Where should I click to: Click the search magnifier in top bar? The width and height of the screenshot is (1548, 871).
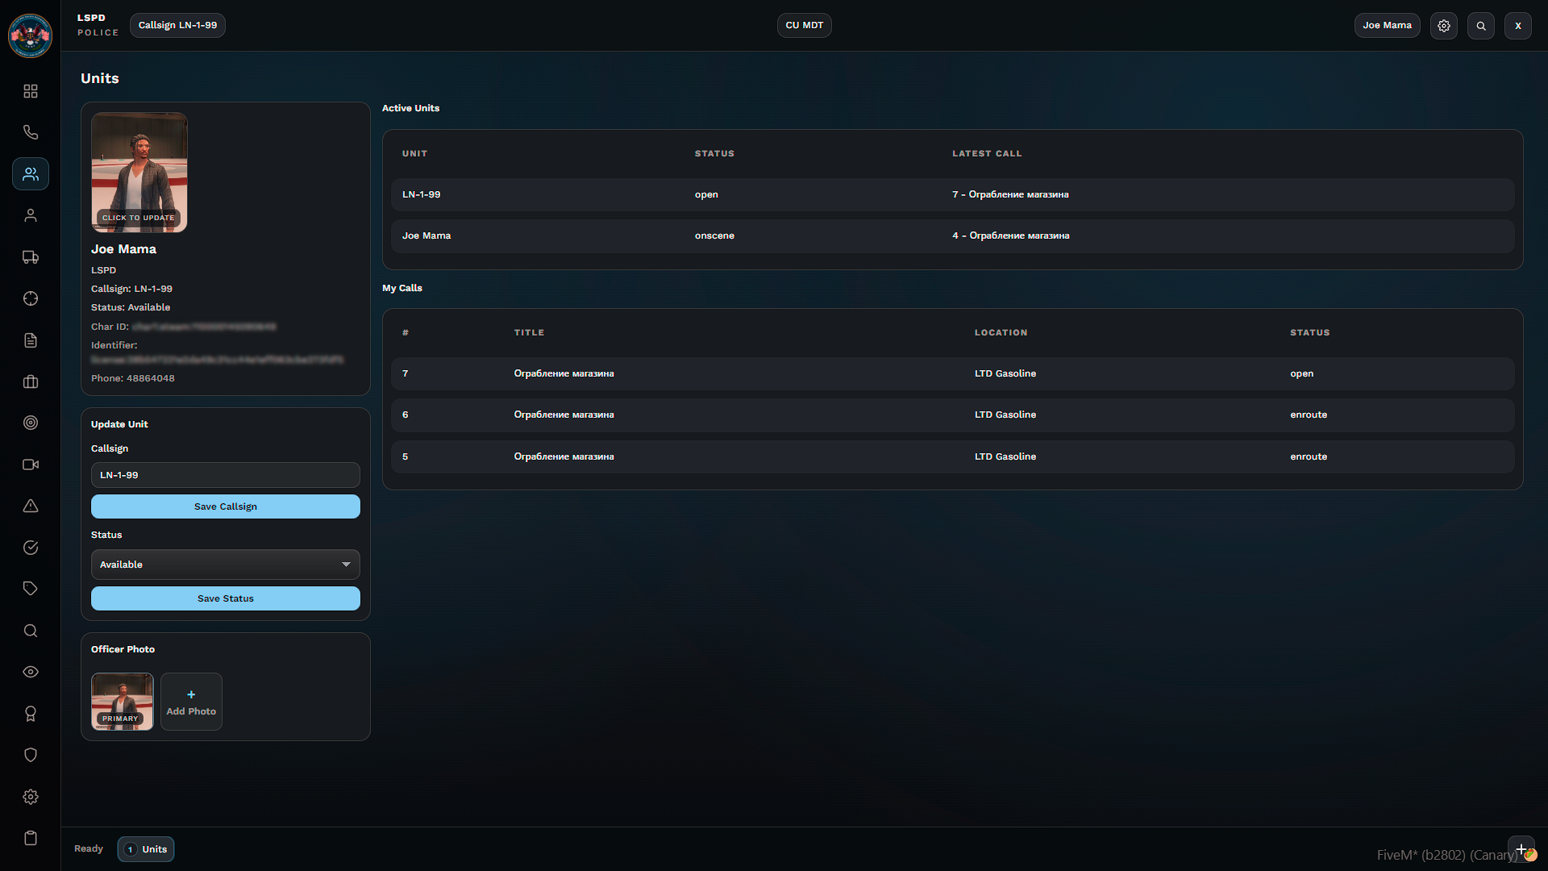tap(1480, 26)
